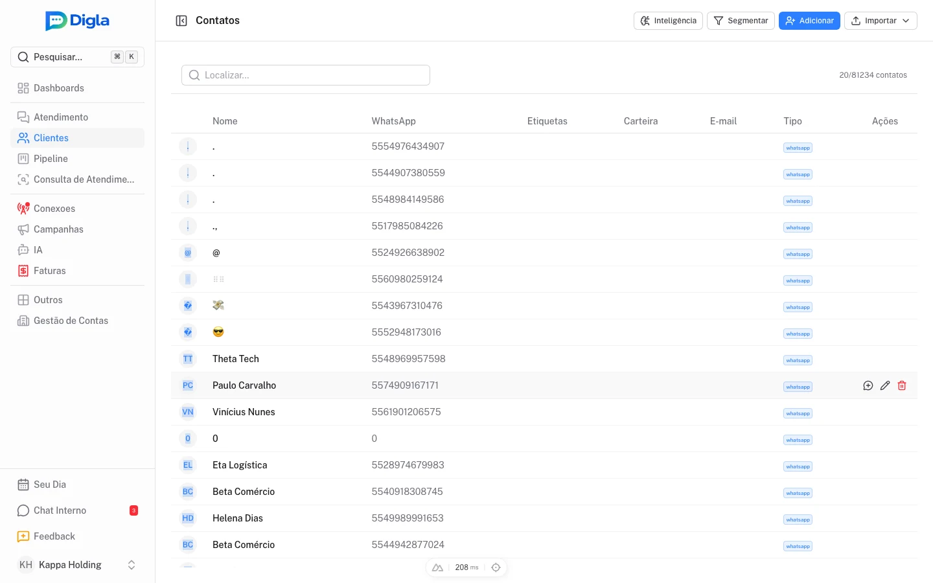Click whatsapp tag in Helena Dias row
The height and width of the screenshot is (583, 933).
[x=798, y=520]
